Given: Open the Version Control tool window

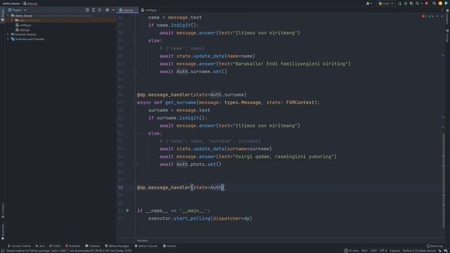Looking at the screenshot, I should (19, 246).
